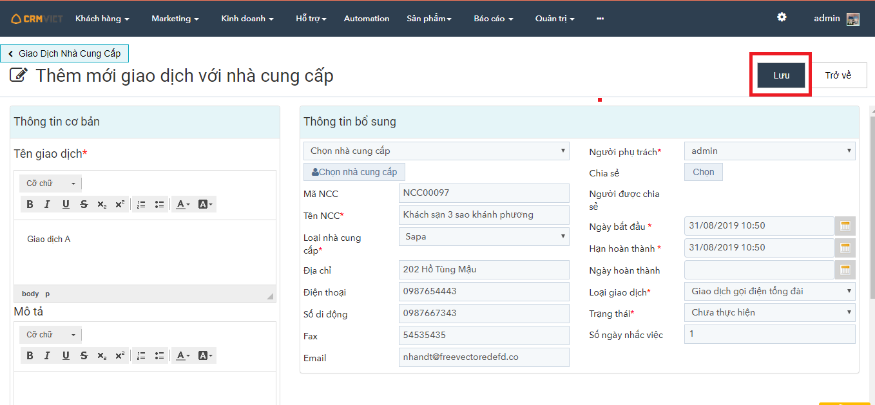The width and height of the screenshot is (875, 405).
Task: Open the Hỗ trợ menu
Action: pyautogui.click(x=311, y=19)
